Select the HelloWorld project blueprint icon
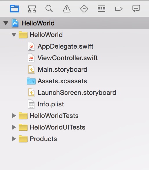The width and height of the screenshot is (149, 170). (15, 23)
